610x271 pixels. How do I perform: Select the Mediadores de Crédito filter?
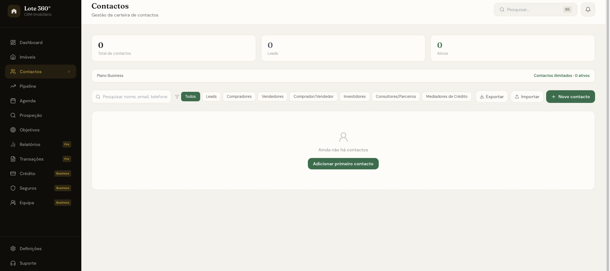tap(447, 97)
